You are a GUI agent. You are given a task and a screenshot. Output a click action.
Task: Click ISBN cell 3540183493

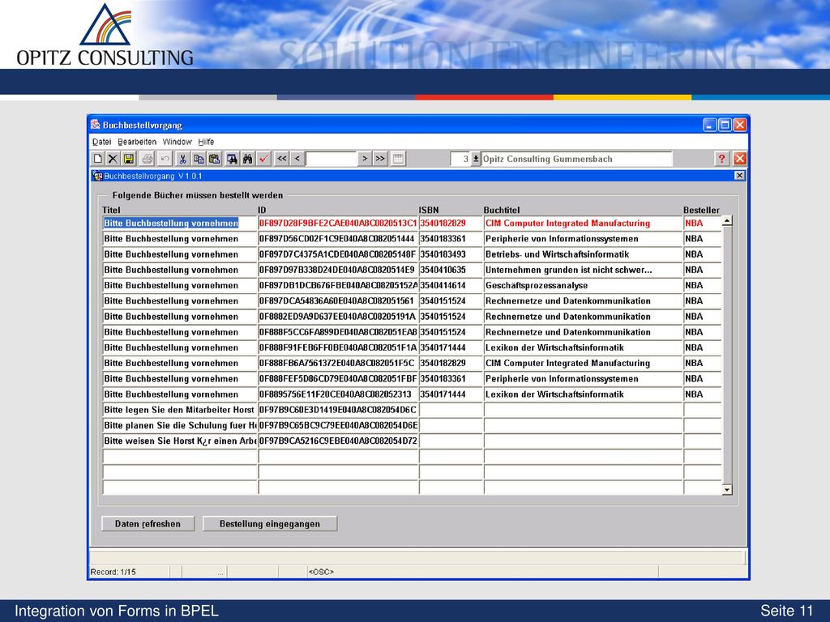[x=451, y=254]
